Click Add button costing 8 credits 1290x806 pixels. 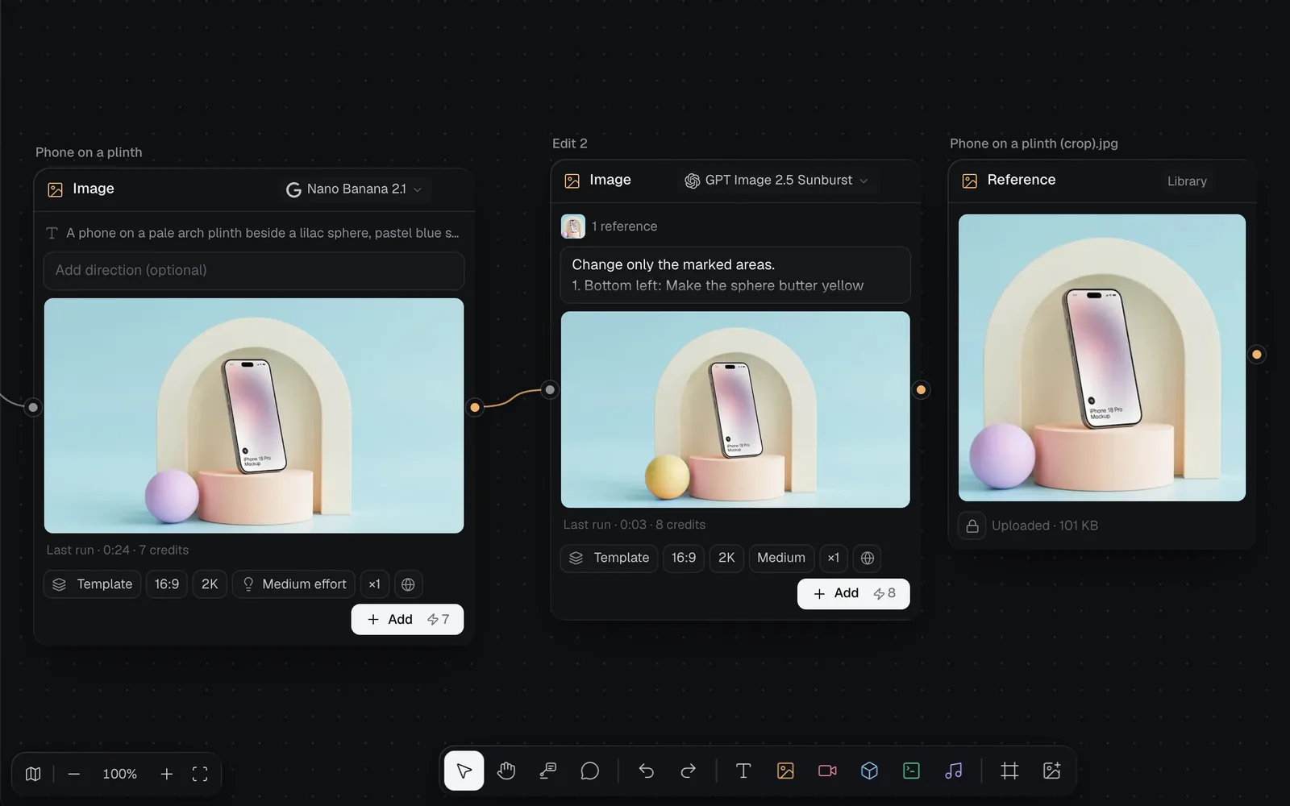(854, 594)
